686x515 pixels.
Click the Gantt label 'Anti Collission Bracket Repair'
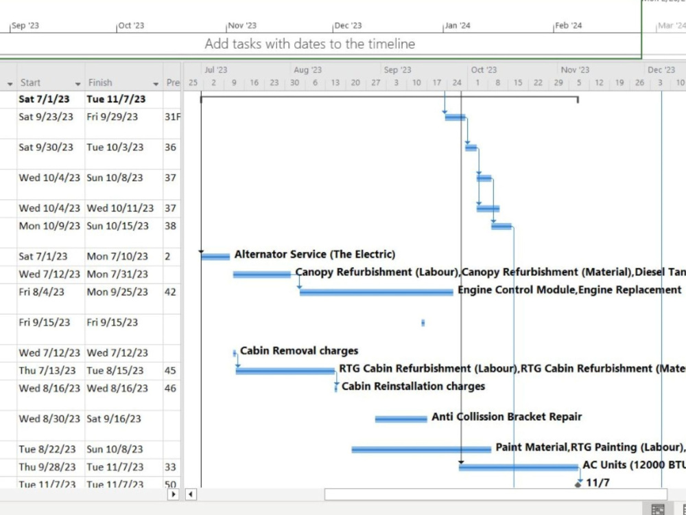(507, 417)
